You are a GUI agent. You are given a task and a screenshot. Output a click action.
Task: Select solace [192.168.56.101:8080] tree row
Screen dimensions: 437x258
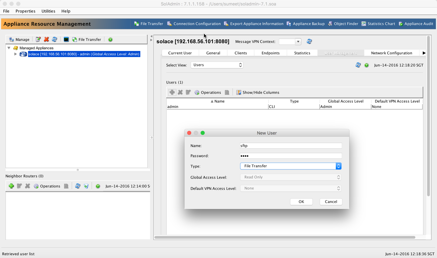click(x=84, y=54)
